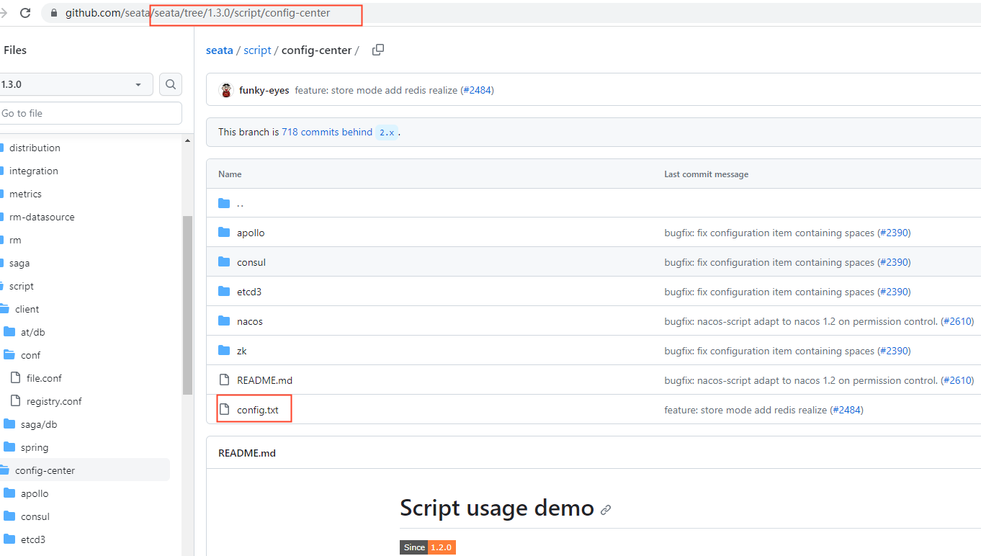Open the seata breadcrumb link
Screen dimensions: 981x556
[x=219, y=50]
